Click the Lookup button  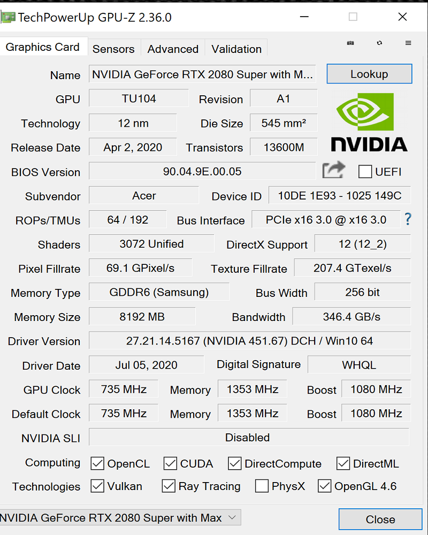click(x=369, y=74)
